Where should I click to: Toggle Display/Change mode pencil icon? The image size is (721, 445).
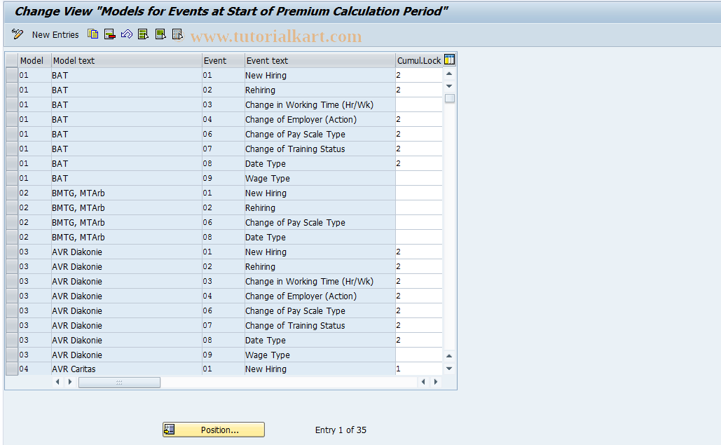18,34
